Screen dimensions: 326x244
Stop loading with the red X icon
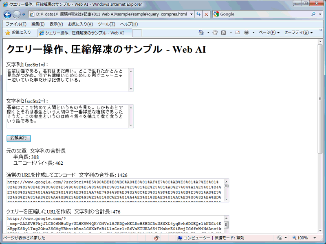[206, 14]
